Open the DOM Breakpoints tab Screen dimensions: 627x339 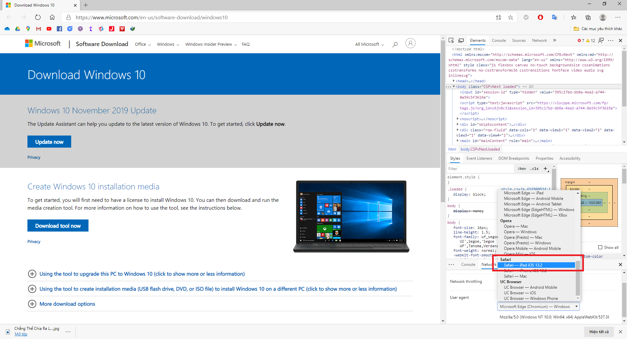514,158
